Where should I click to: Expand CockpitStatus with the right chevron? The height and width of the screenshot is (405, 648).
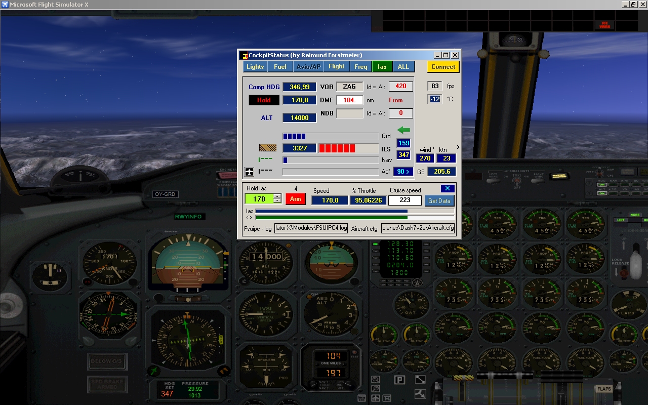click(458, 147)
